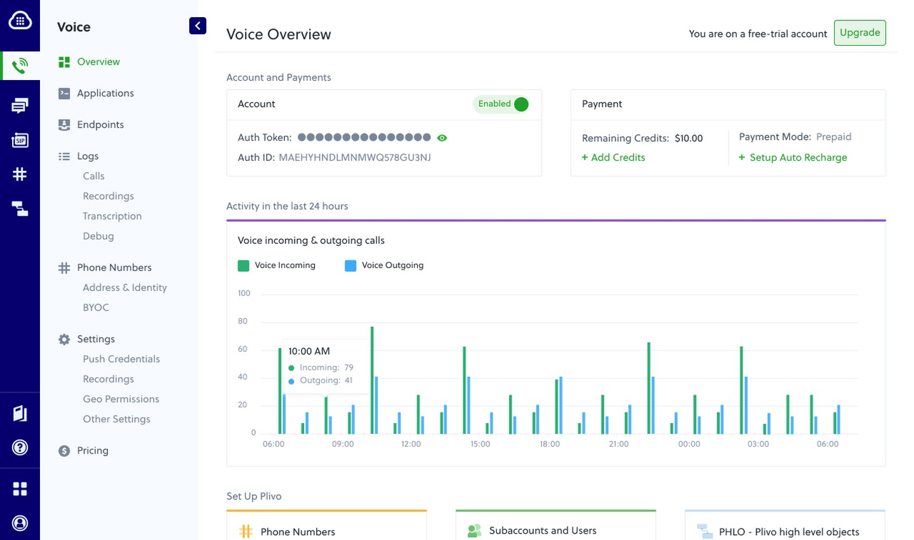
Task: Open Address & Identity
Action: 125,288
